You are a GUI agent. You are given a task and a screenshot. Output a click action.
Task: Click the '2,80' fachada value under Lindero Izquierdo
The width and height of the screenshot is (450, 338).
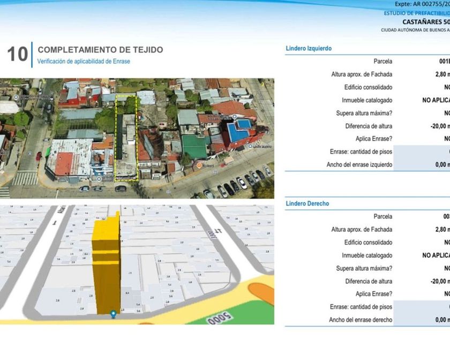click(442, 75)
